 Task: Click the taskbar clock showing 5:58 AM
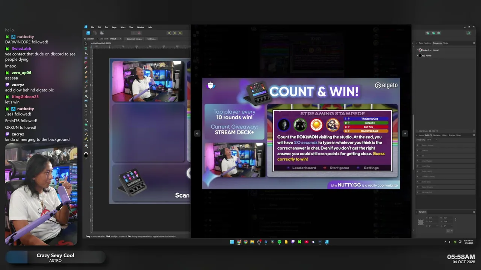pyautogui.click(x=468, y=241)
